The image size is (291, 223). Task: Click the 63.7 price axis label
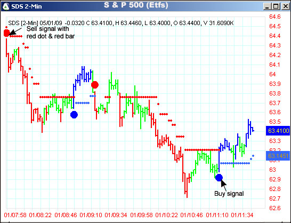[275, 103]
